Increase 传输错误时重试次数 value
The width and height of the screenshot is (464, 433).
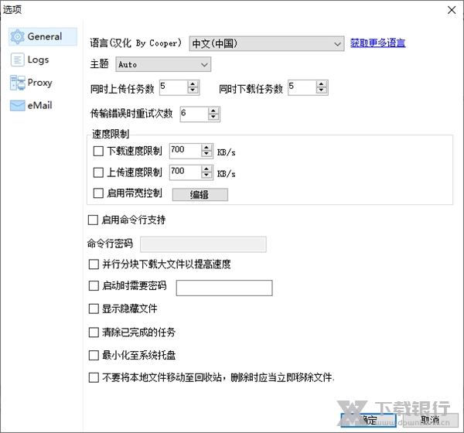click(213, 111)
